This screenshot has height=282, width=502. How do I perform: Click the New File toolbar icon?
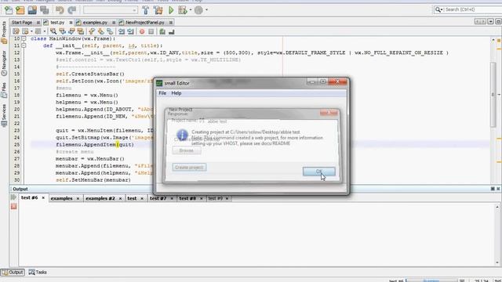pyautogui.click(x=9, y=10)
